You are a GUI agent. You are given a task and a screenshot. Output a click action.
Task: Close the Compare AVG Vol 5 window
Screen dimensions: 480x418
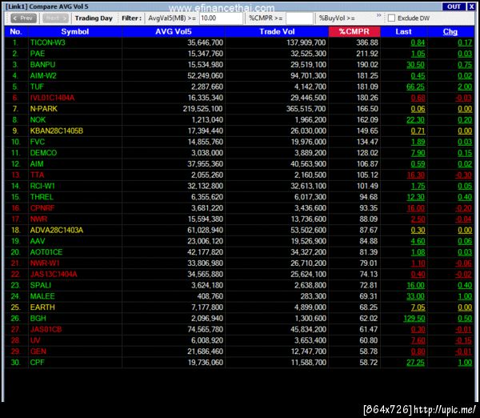(471, 6)
